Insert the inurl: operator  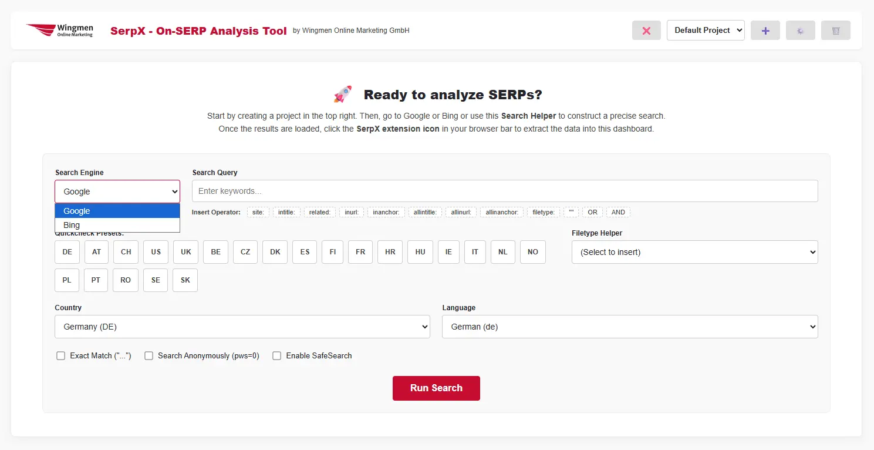coord(352,212)
